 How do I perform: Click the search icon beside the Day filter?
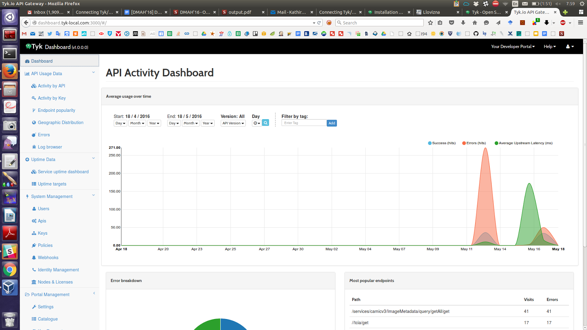pyautogui.click(x=266, y=123)
